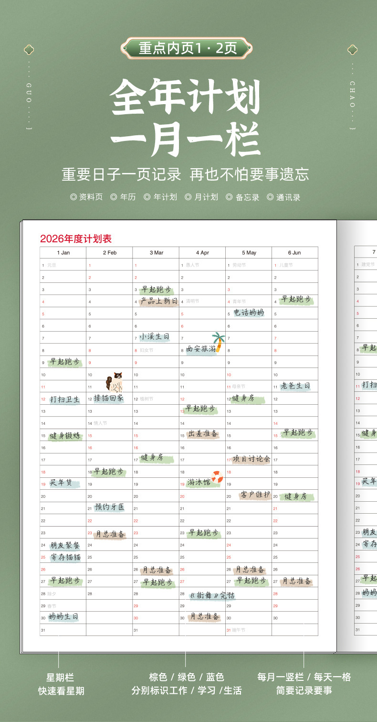This screenshot has height=722, width=377.
Task: Select the ◎ 月计划 label
Action: (x=201, y=197)
